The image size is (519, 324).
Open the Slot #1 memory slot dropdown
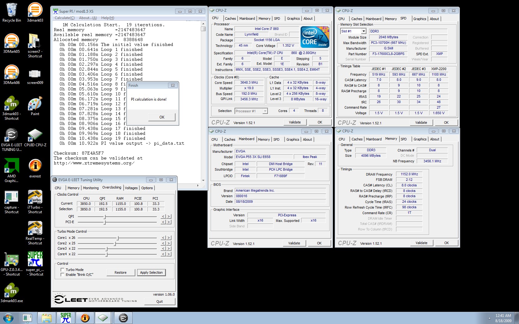(364, 31)
